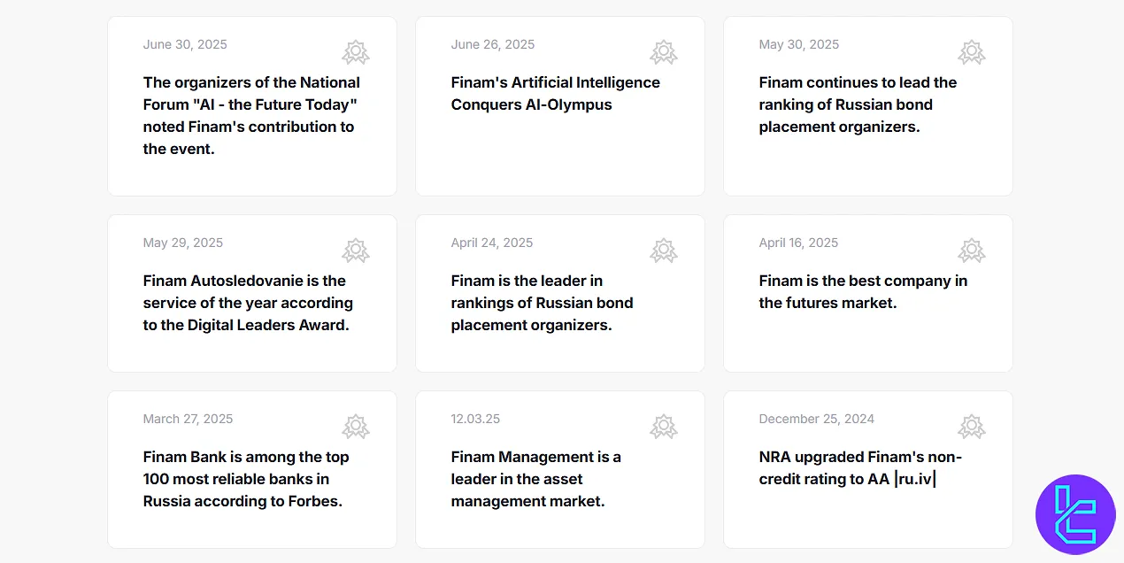1124x563 pixels.
Task: Click the "March 27, 2025" date label
Action: click(x=188, y=419)
